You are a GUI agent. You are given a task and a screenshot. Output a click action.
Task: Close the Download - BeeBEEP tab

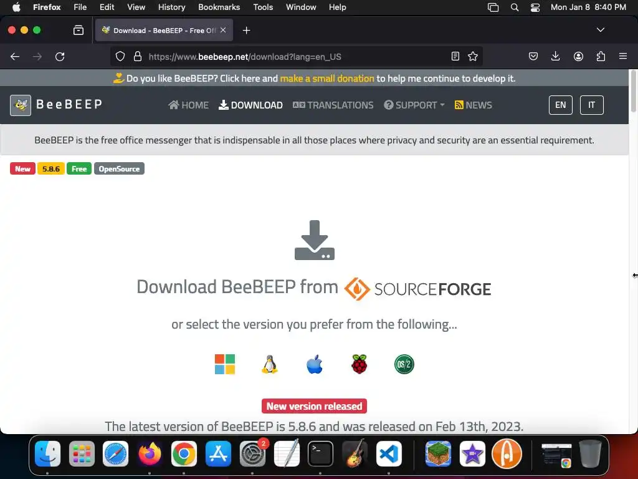223,30
